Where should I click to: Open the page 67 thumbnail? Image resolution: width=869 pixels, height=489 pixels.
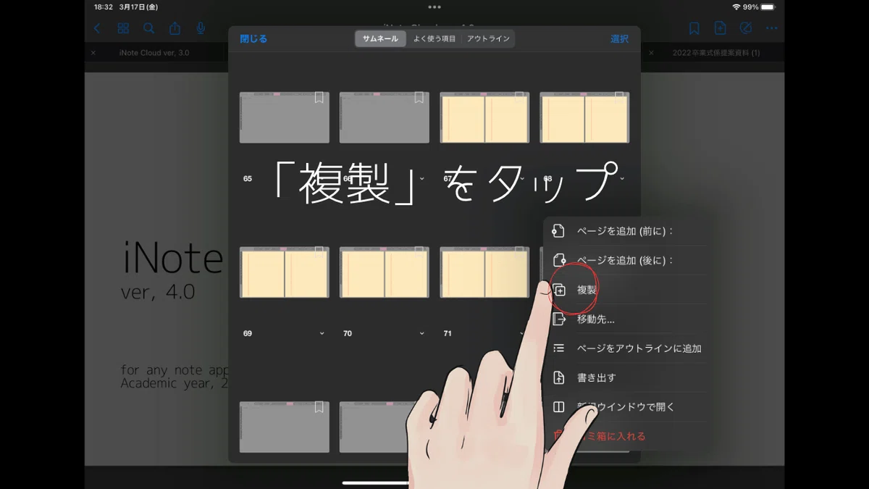click(x=484, y=117)
